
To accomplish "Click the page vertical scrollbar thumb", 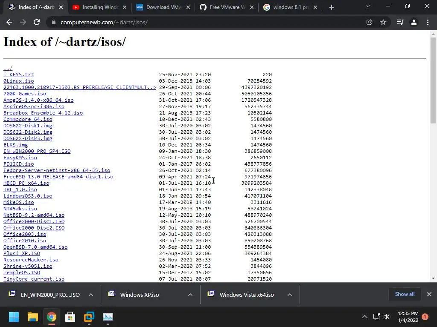I will tap(433, 80).
